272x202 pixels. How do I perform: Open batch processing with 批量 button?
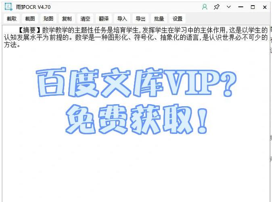(x=159, y=19)
